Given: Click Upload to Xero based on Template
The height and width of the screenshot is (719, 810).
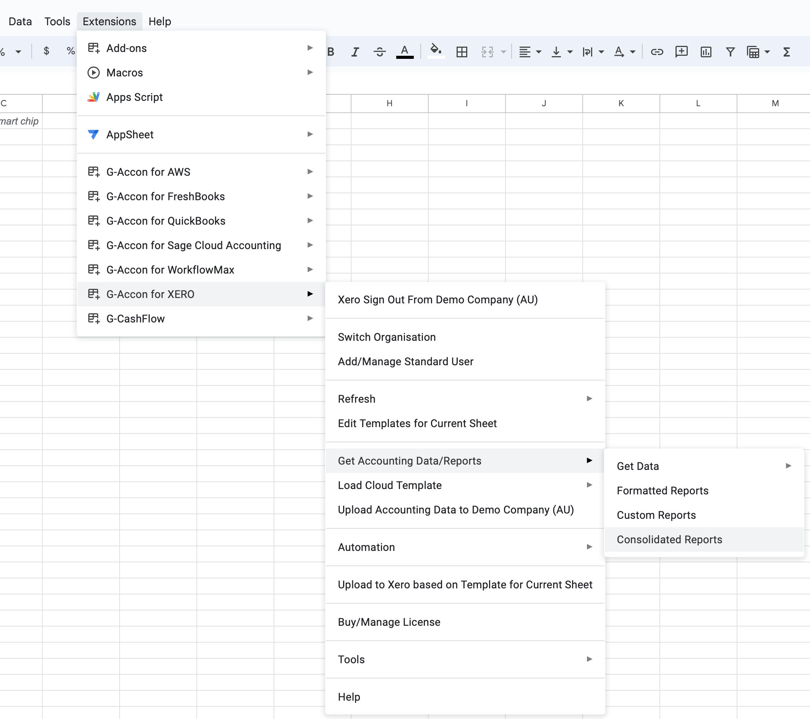Looking at the screenshot, I should pyautogui.click(x=465, y=585).
